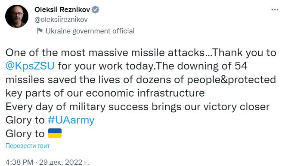Screen dimensions: 285x166
Task: Click the line key parts of our economic infrastructure
Action: pos(105,93)
